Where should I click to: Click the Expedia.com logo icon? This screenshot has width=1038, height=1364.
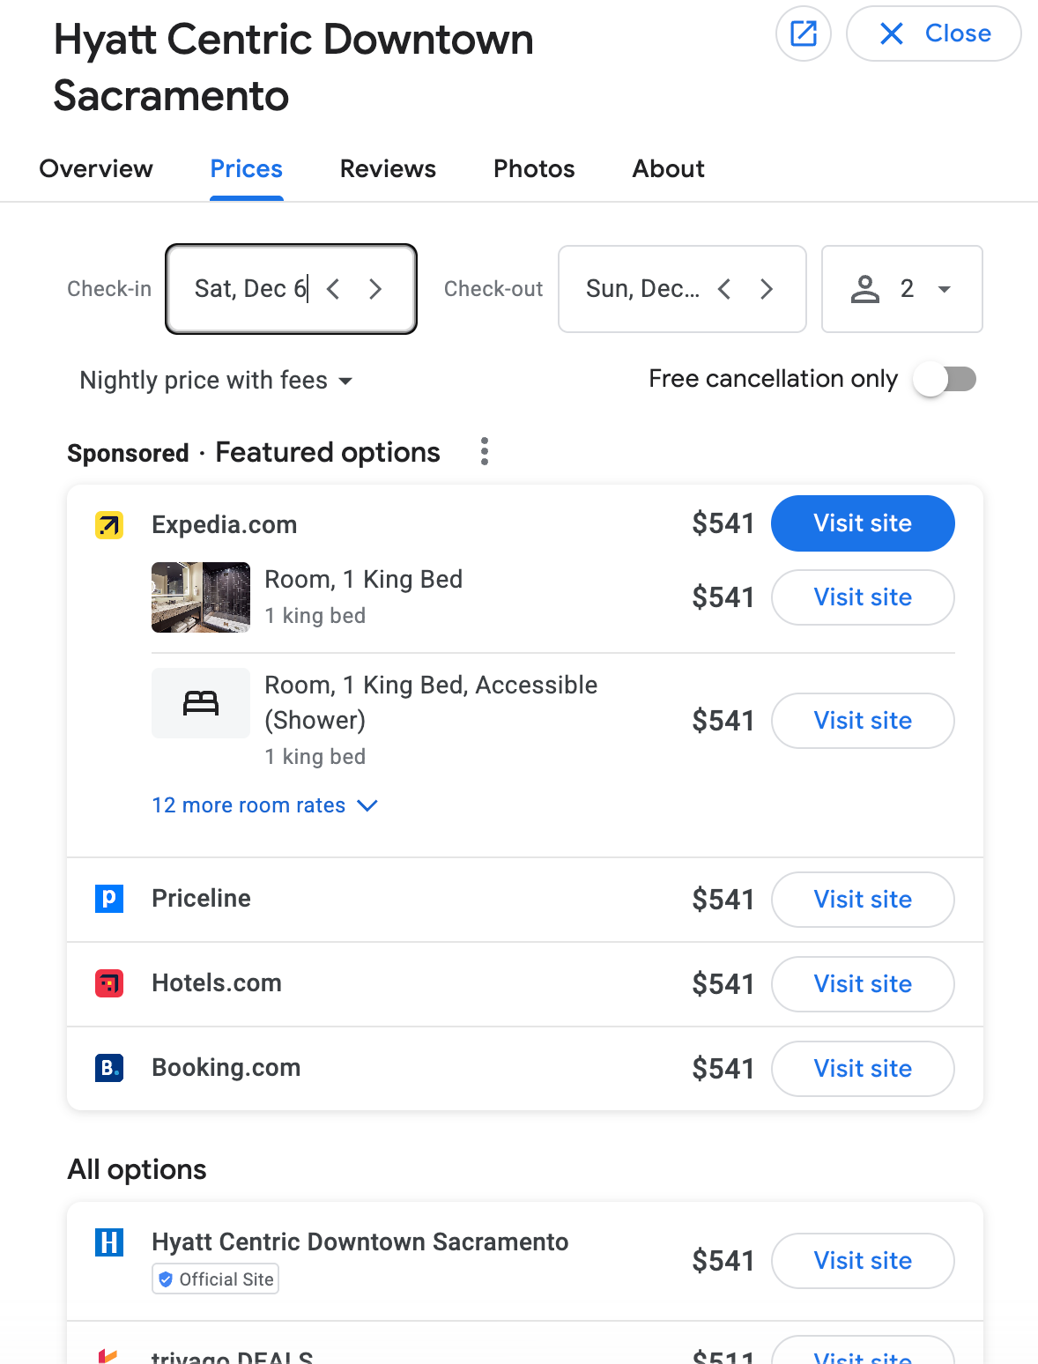pyautogui.click(x=109, y=525)
